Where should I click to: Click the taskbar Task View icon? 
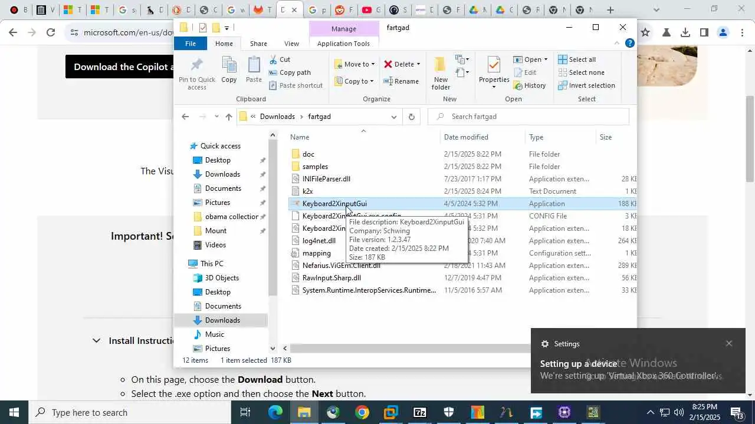(x=245, y=412)
